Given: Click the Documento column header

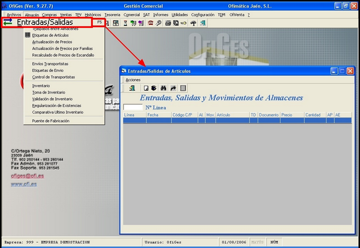Looking at the screenshot, I should (269, 115).
